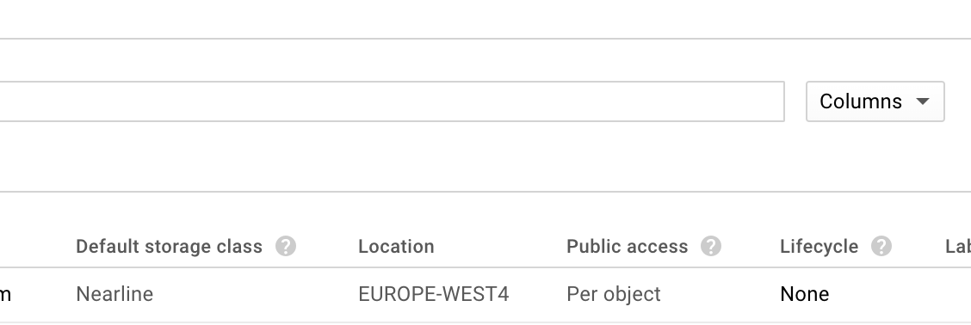Open the Columns dropdown button

(875, 101)
